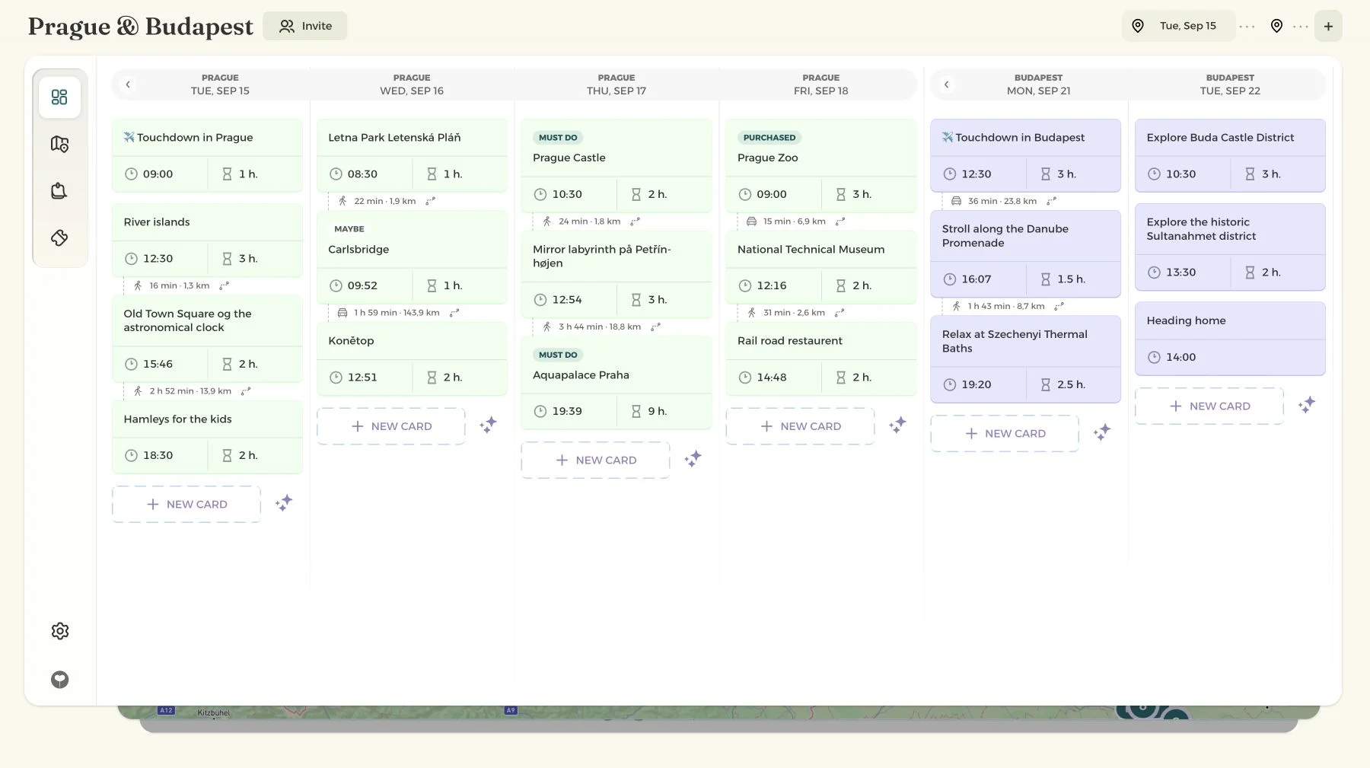The height and width of the screenshot is (768, 1370).
Task: Select the Fri, Sep 18 column header
Action: 820,84
